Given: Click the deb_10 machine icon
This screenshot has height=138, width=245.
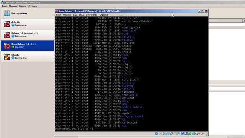Looking at the screenshot, I should pos(7,24).
